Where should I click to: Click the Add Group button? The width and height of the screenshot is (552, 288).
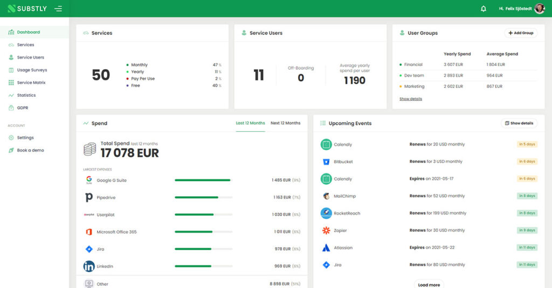click(520, 33)
